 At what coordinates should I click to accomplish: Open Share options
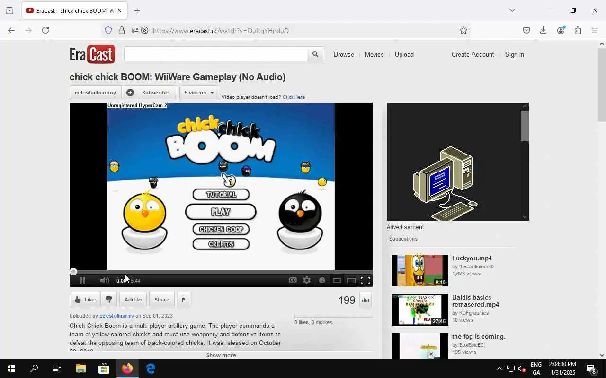[x=162, y=300]
